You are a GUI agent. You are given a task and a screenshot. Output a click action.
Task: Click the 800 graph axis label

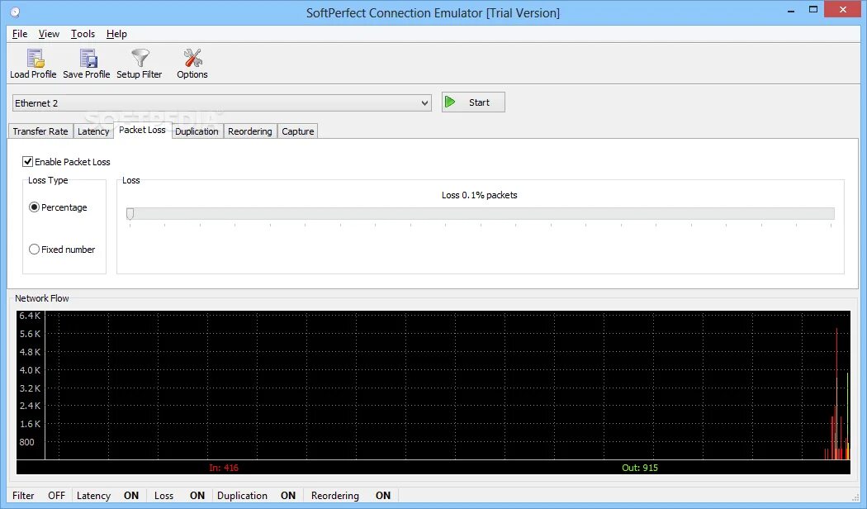pyautogui.click(x=26, y=441)
